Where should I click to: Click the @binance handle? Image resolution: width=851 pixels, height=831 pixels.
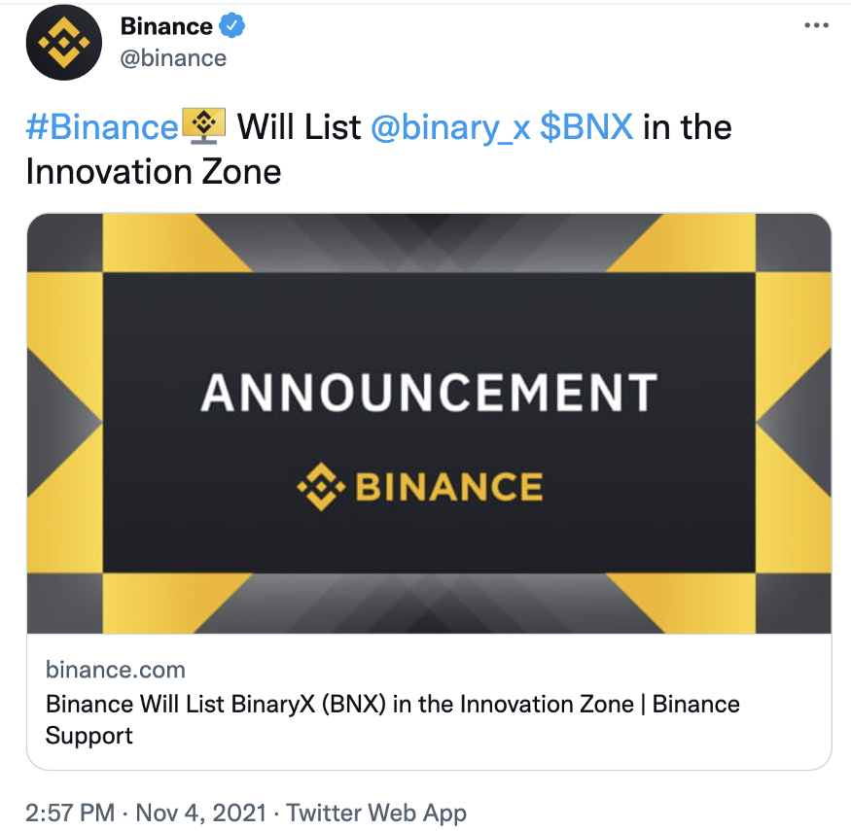coord(173,57)
